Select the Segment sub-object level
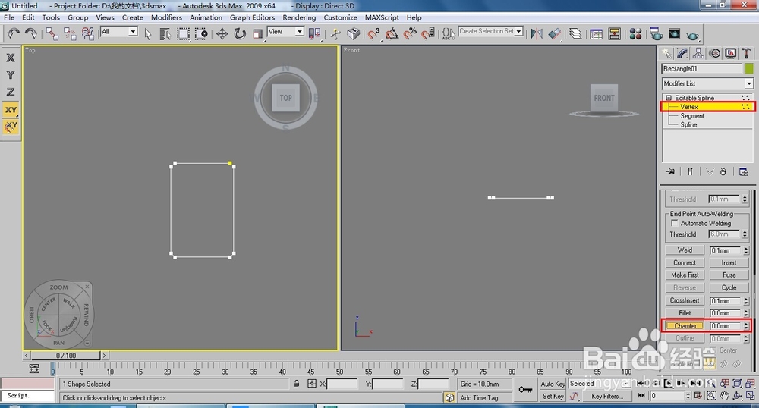 tap(692, 116)
